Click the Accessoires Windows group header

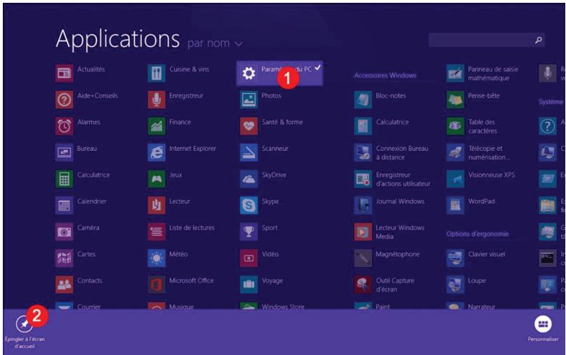[385, 75]
